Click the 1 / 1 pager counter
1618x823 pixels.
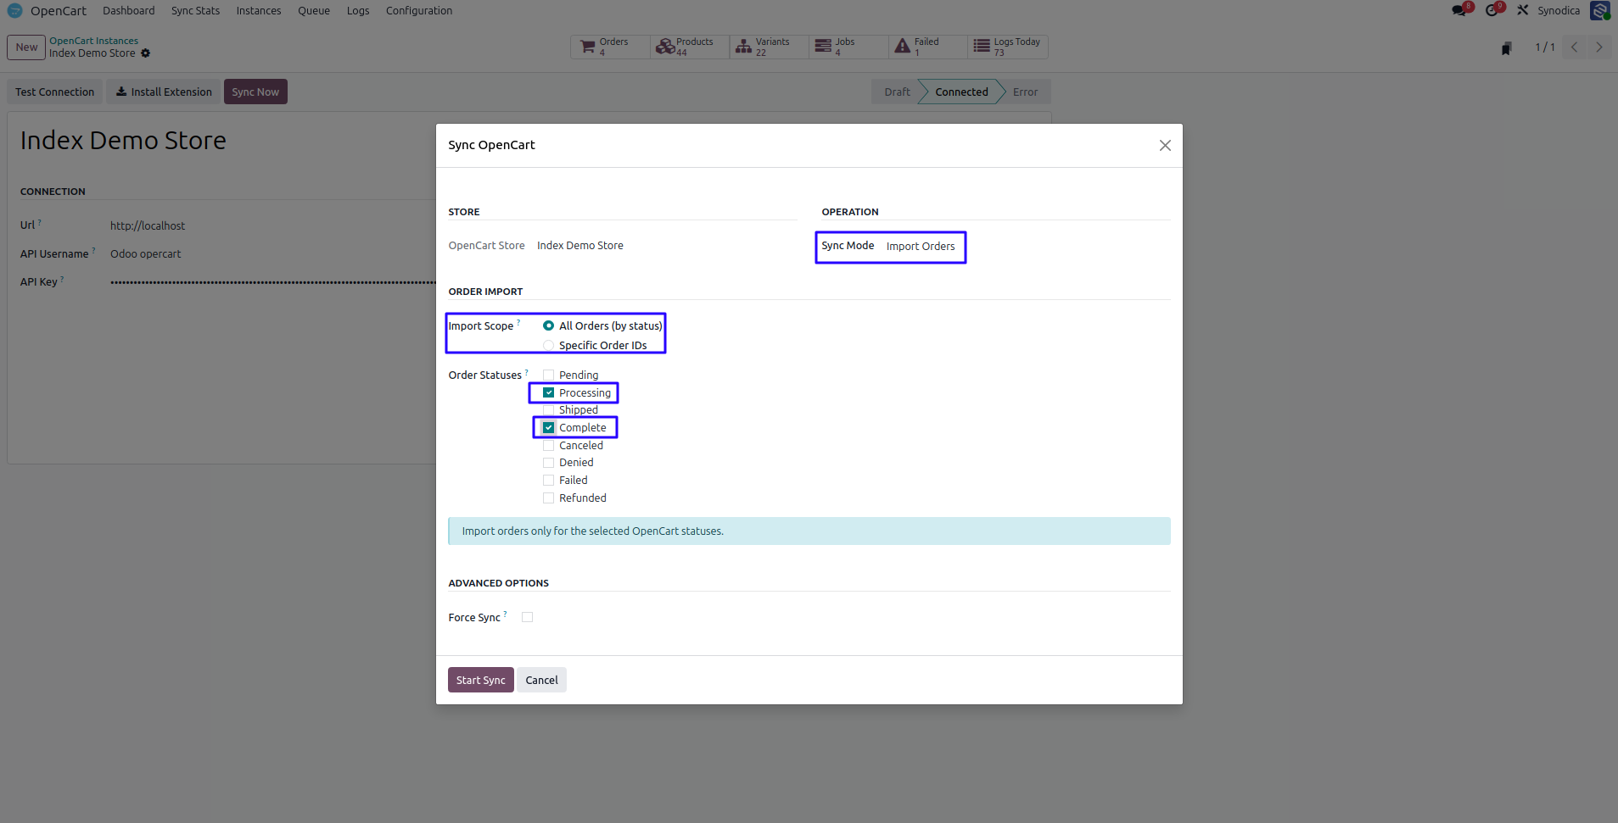[x=1544, y=47]
